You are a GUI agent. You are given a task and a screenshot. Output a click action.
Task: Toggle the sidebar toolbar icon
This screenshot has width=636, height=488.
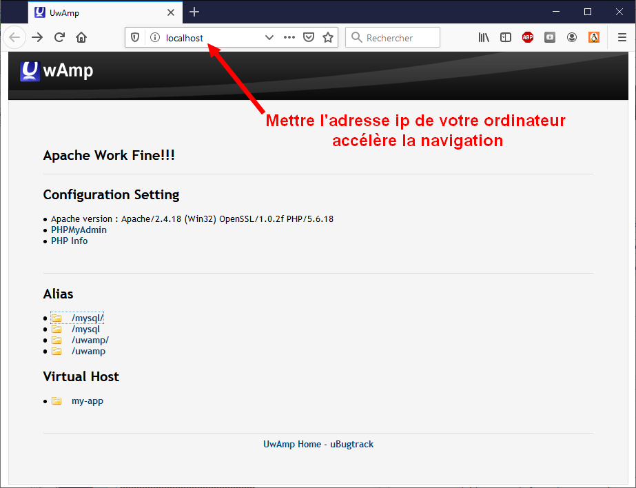pyautogui.click(x=506, y=37)
